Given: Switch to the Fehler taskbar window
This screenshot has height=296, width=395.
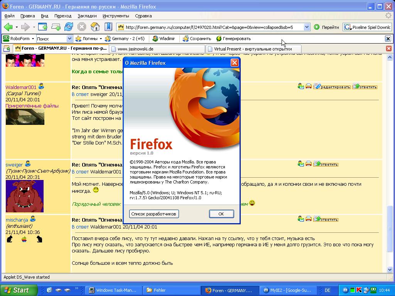Looking at the screenshot, I should [171, 290].
